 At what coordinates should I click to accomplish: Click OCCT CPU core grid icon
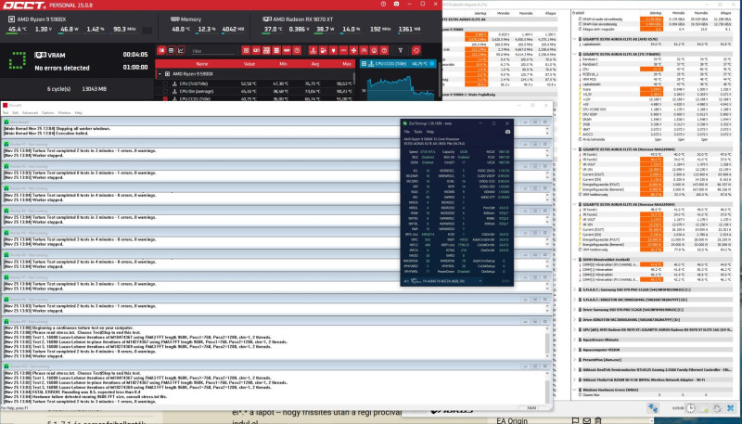(x=147, y=30)
